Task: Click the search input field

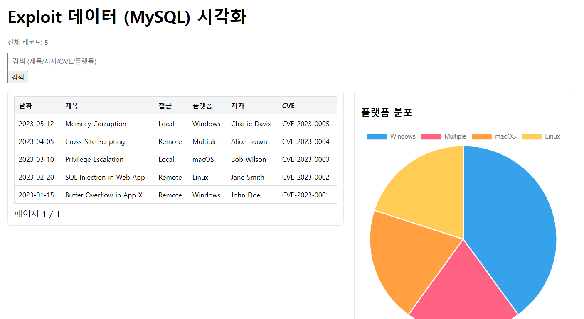Action: pyautogui.click(x=163, y=62)
